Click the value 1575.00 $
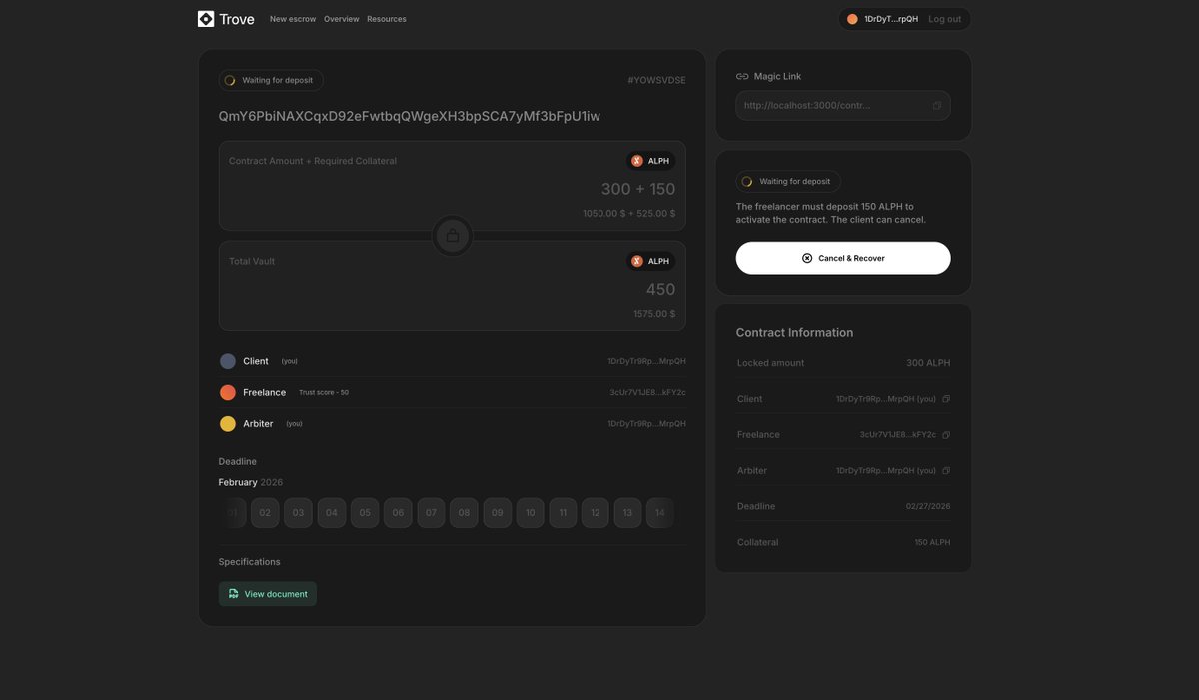This screenshot has width=1199, height=700. point(654,314)
